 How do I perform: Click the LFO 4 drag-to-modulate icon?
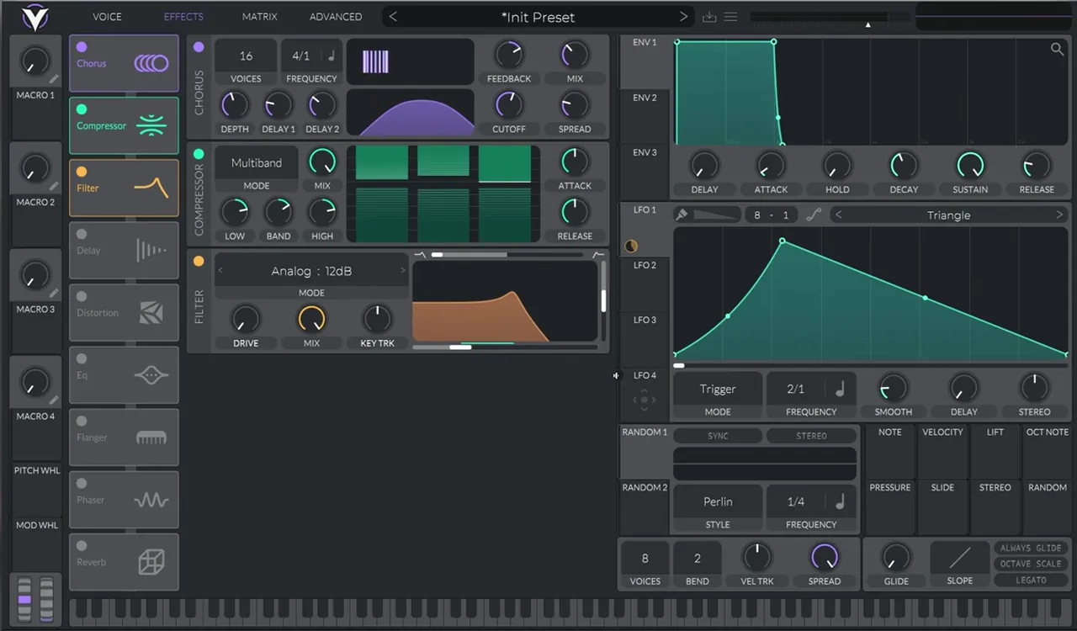(x=645, y=400)
